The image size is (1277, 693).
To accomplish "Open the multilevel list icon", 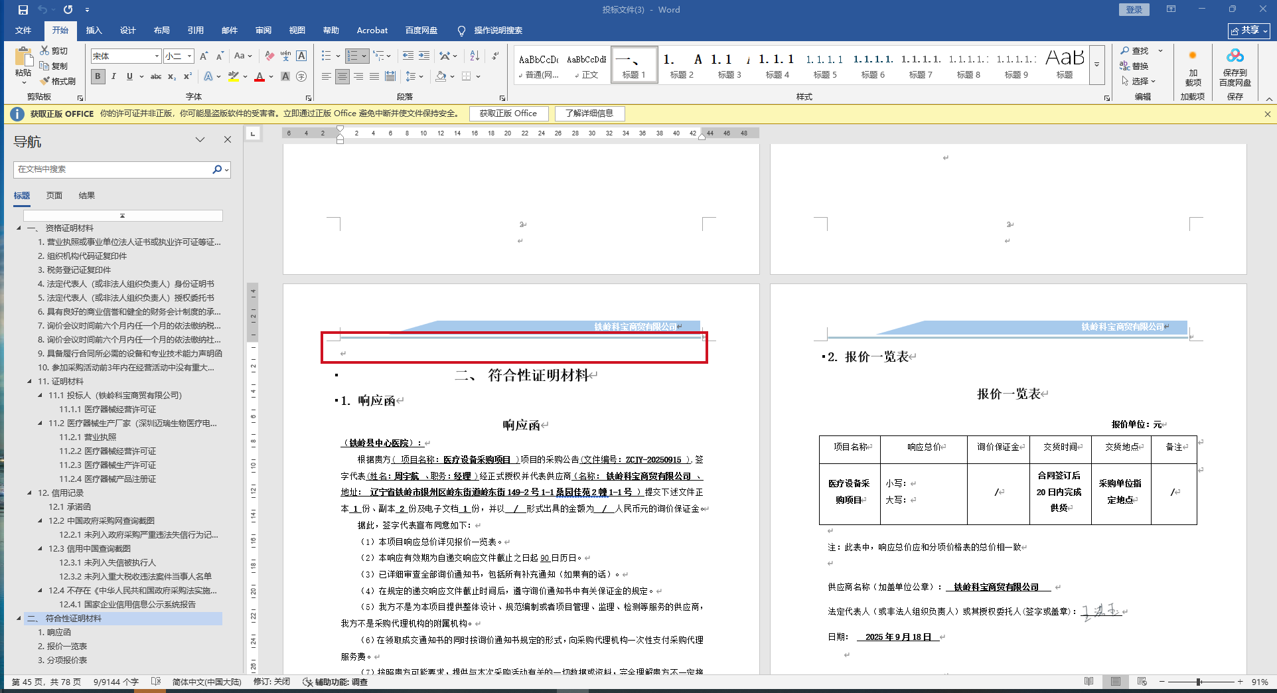I will tap(381, 56).
